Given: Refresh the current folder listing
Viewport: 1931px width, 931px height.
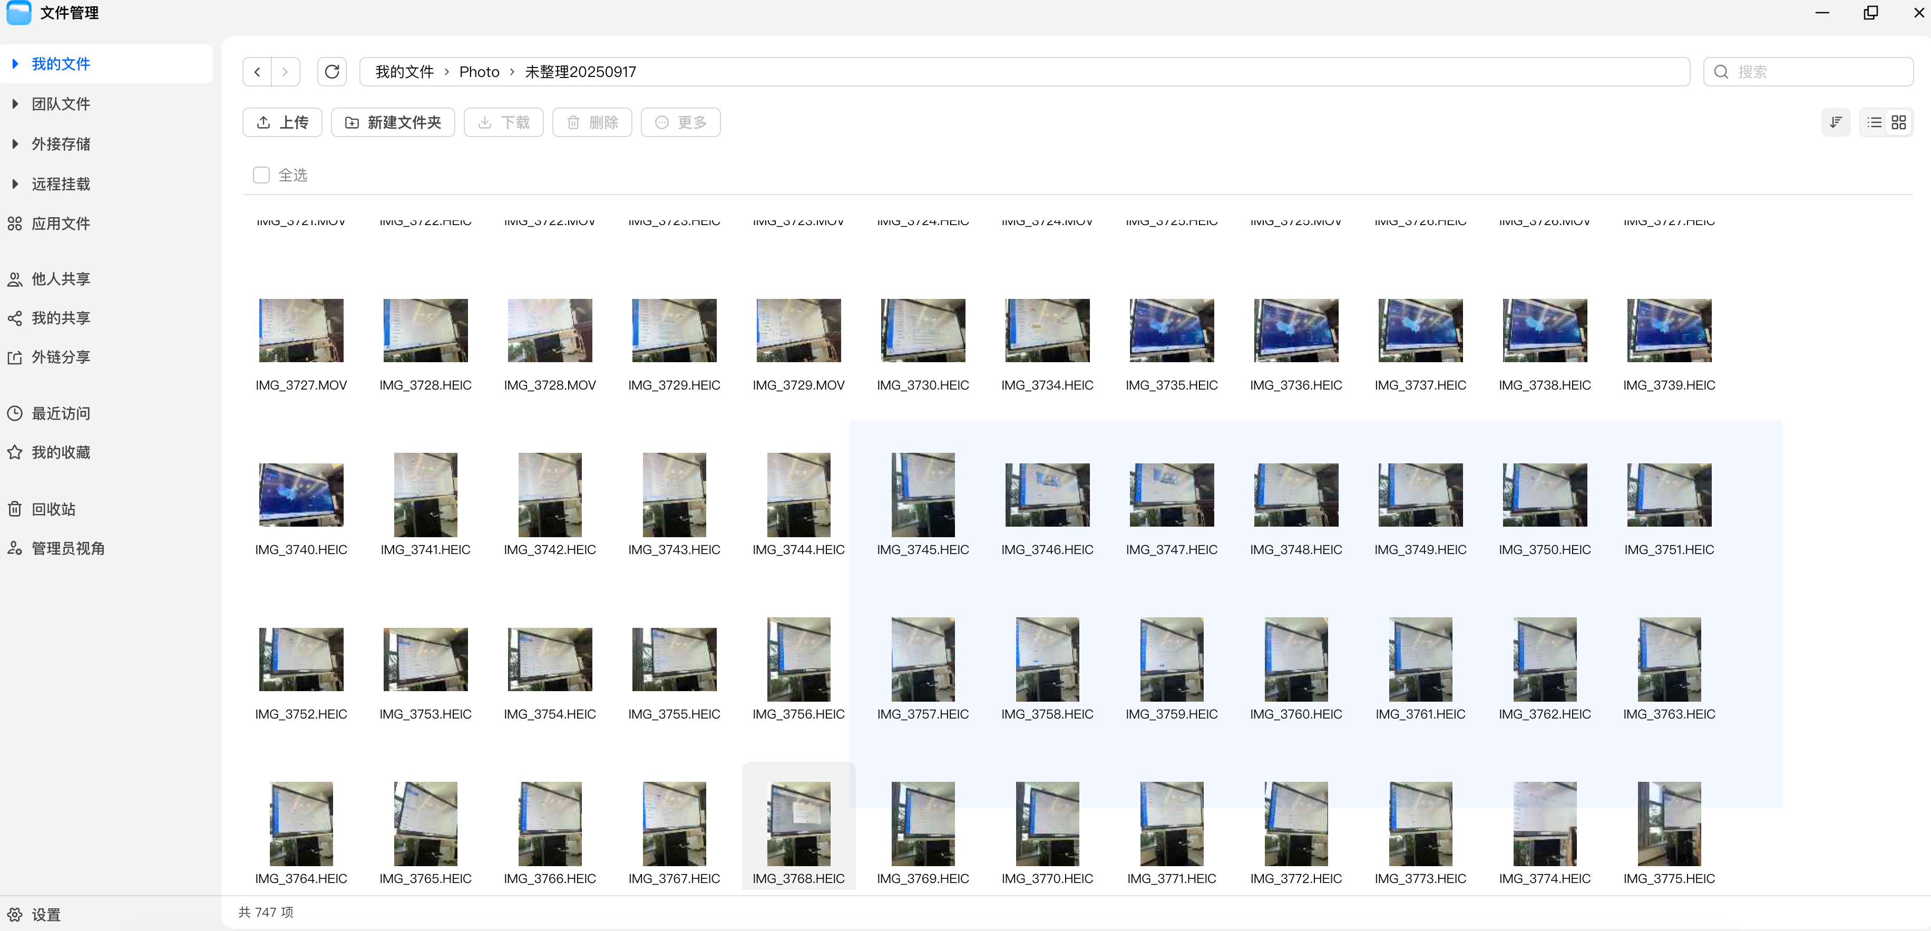Looking at the screenshot, I should [x=332, y=72].
